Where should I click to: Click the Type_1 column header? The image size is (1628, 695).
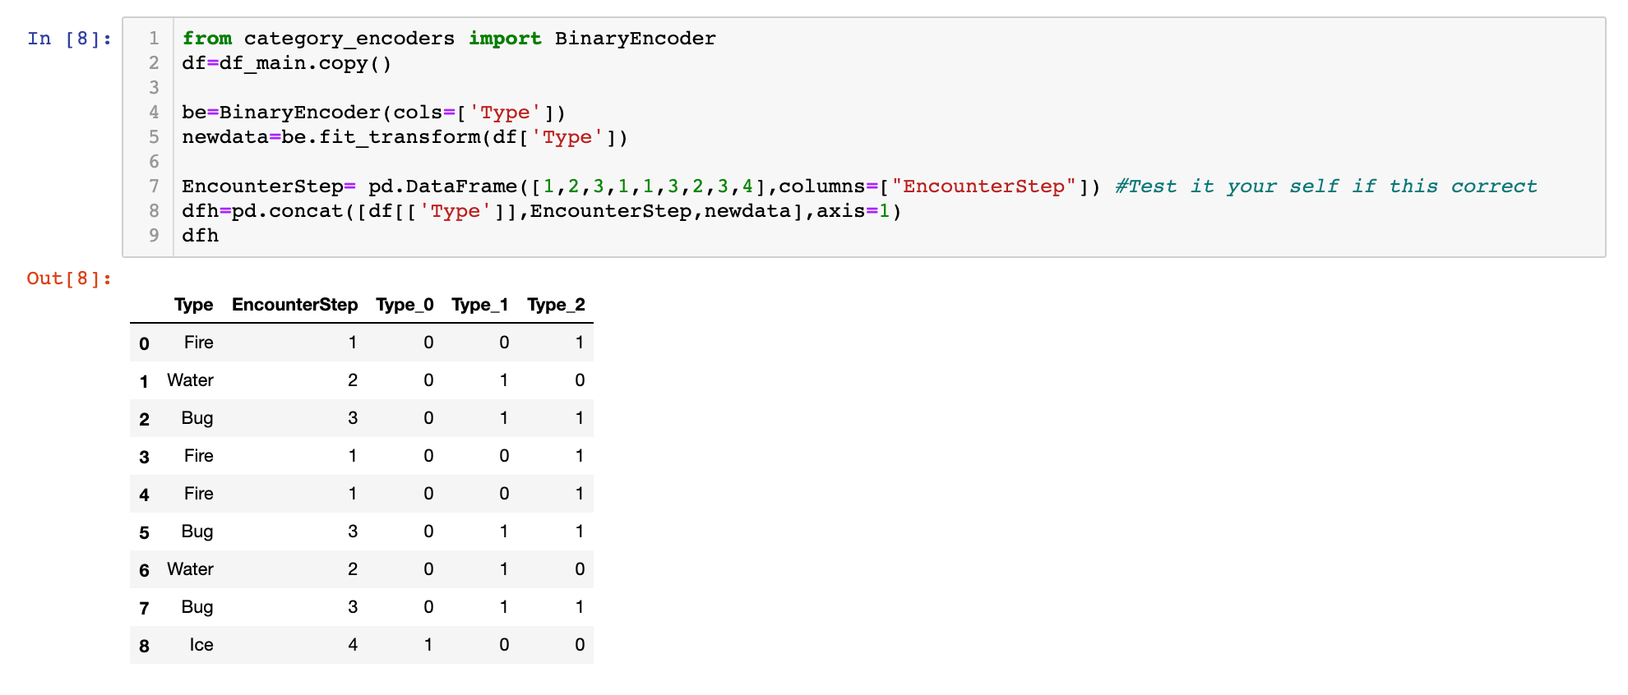click(480, 305)
